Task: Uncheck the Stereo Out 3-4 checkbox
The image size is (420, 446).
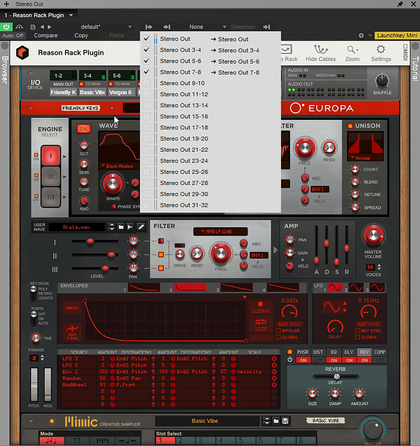Action: [x=146, y=50]
